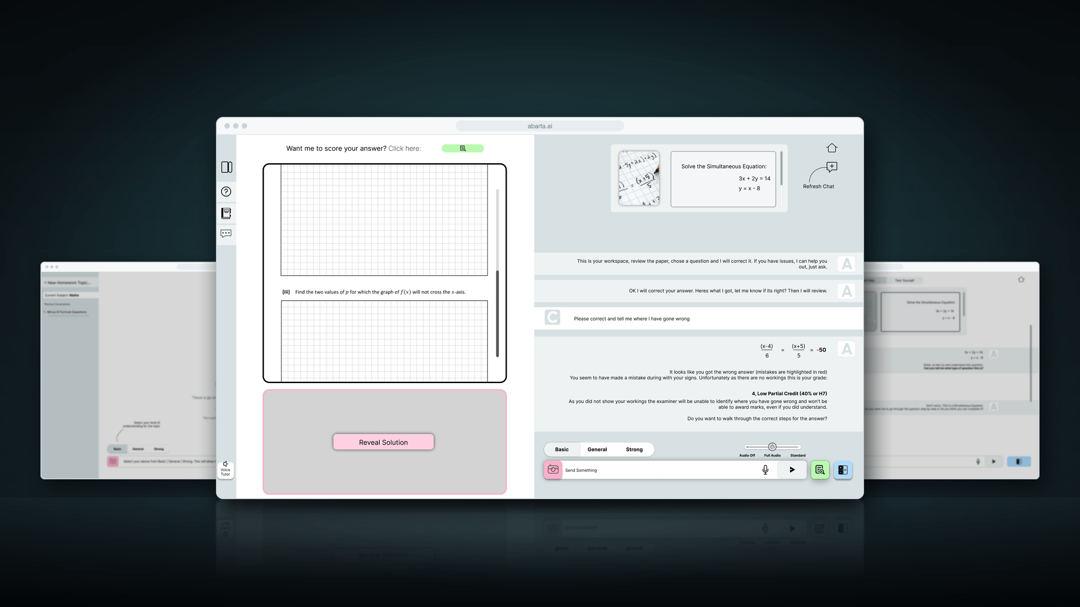Click the Reveal Solution button
This screenshot has height=607, width=1080.
point(383,442)
